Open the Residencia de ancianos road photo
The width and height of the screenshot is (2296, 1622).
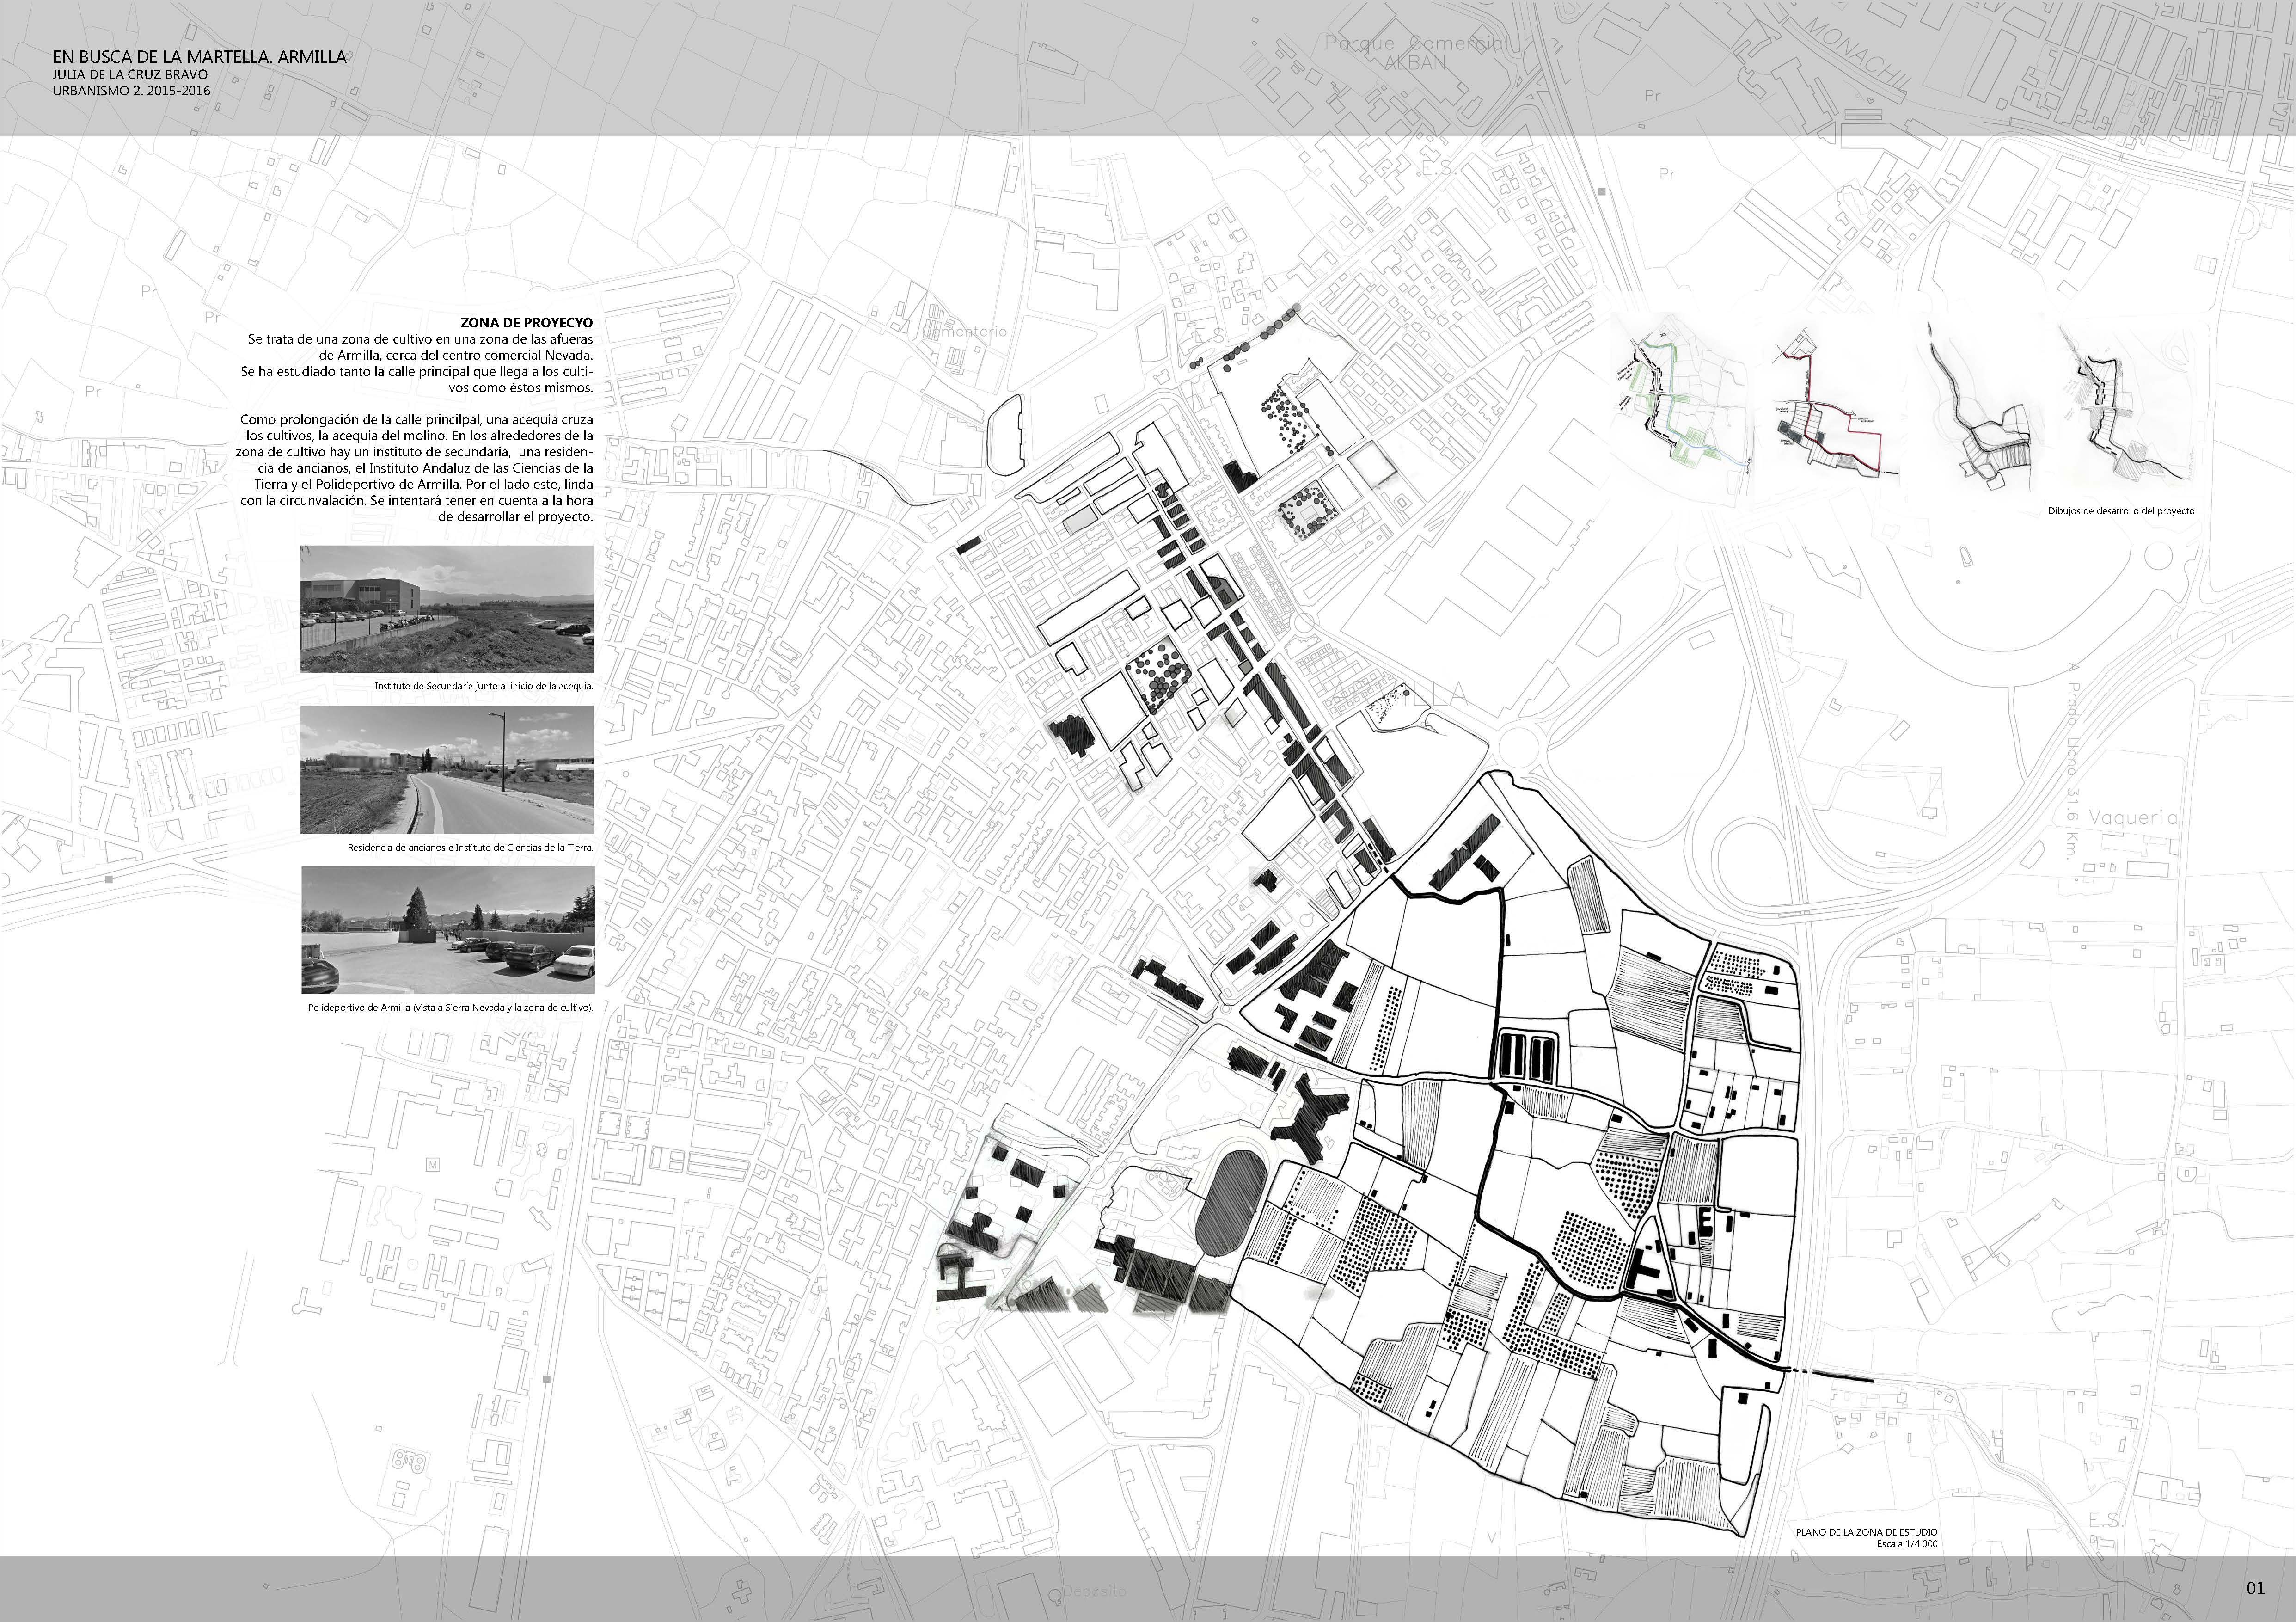click(x=447, y=770)
